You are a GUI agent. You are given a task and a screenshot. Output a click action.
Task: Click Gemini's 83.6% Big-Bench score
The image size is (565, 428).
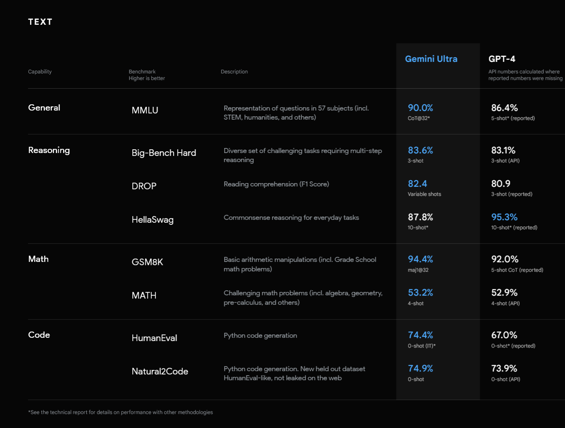(420, 150)
